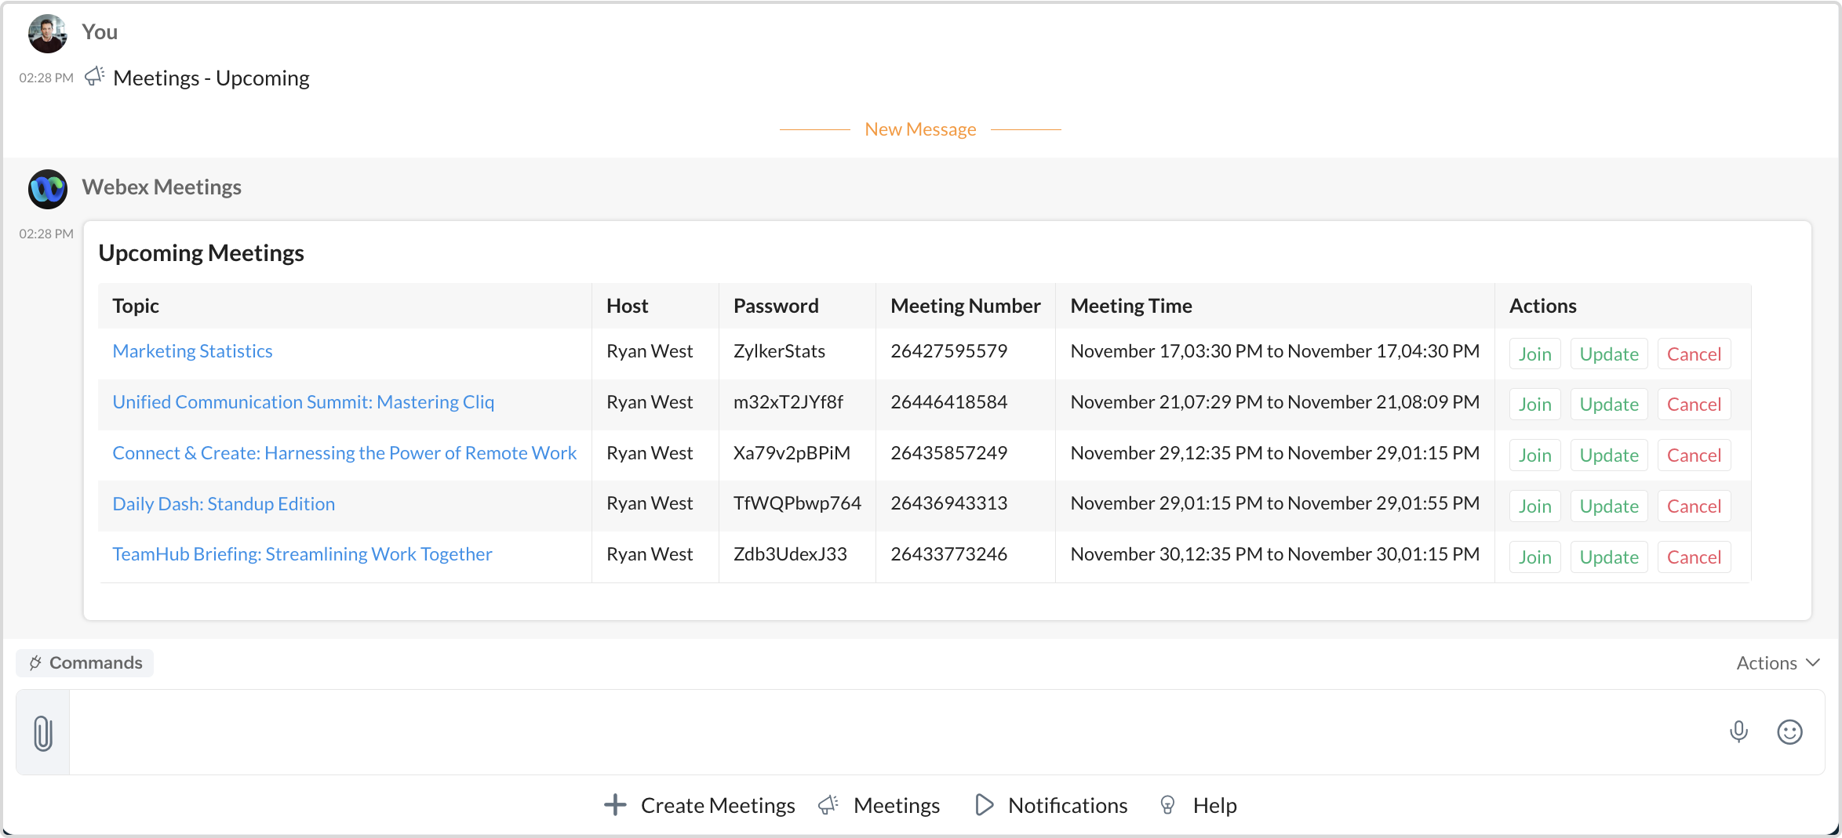Cancel the Daily Dash: Standup Edition meeting
Viewport: 1842px width, 838px height.
coord(1694,506)
